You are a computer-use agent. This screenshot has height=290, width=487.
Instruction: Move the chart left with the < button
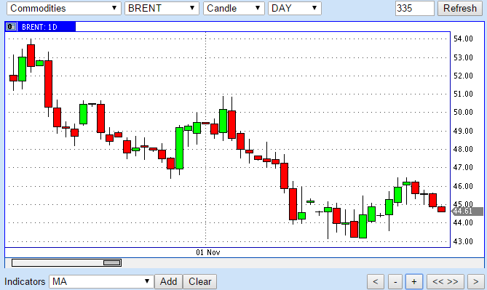coord(375,281)
